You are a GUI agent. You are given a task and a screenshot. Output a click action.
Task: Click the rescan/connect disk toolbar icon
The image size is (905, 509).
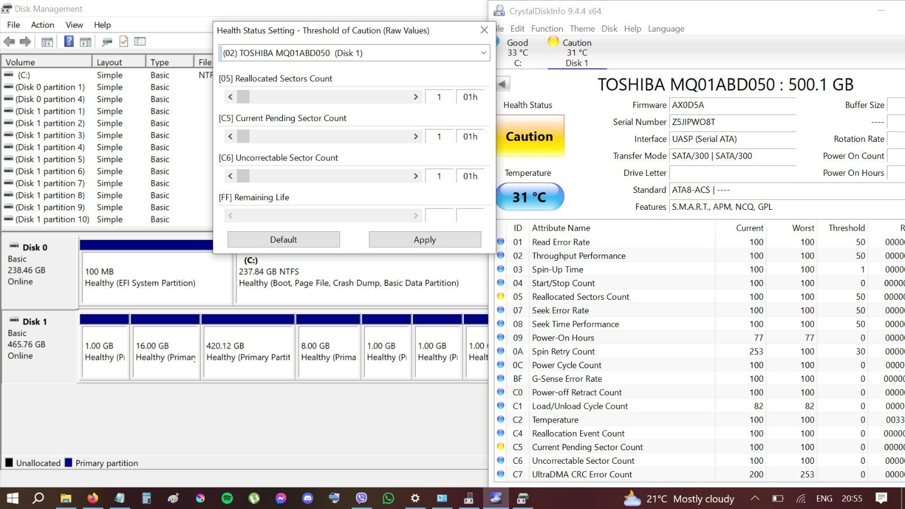tap(107, 42)
